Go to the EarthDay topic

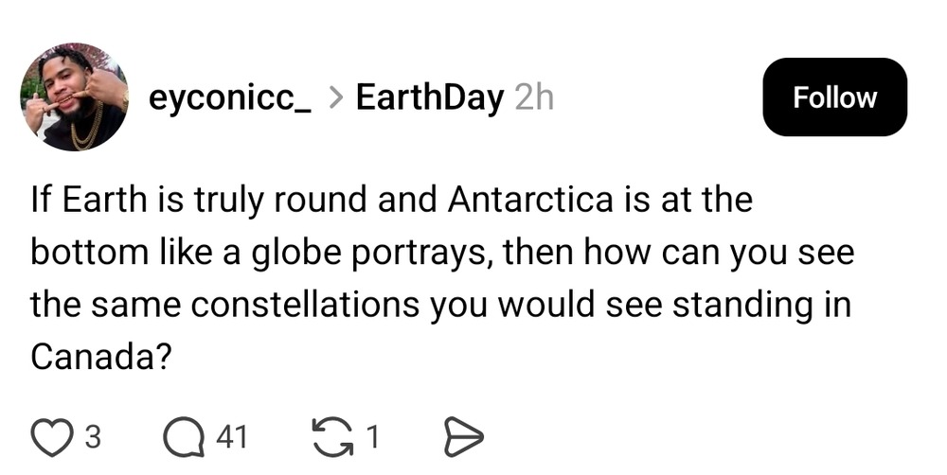[x=430, y=97]
